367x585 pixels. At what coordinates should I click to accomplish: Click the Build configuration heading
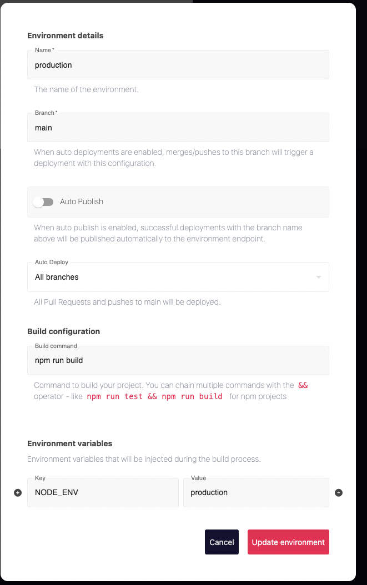(63, 331)
